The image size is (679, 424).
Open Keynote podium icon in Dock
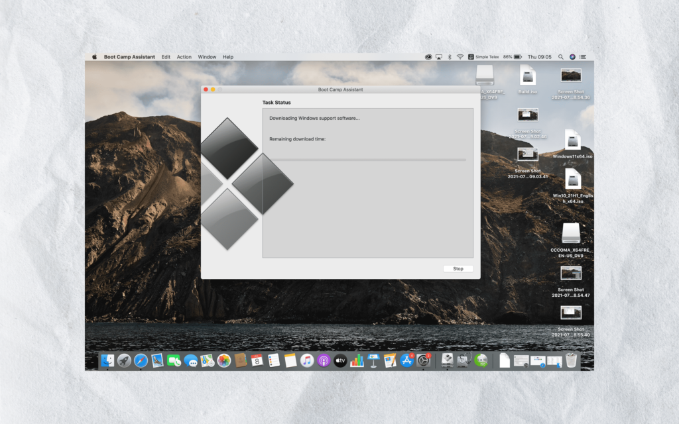pos(373,360)
